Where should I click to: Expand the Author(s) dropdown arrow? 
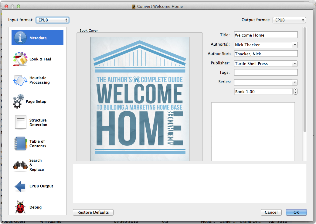(295, 45)
